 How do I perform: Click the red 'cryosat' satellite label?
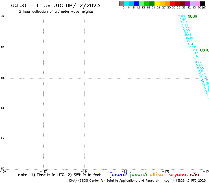179,175
